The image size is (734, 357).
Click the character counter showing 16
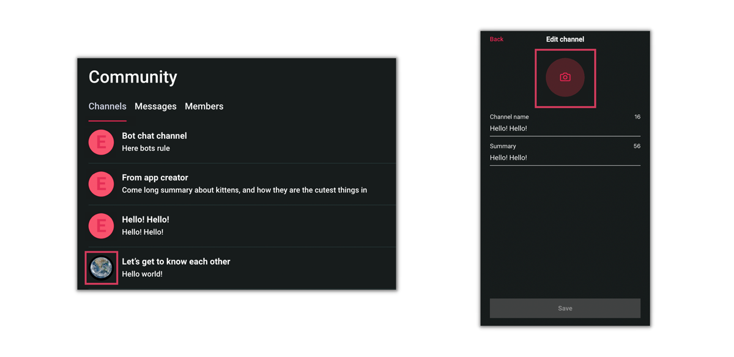coord(637,117)
